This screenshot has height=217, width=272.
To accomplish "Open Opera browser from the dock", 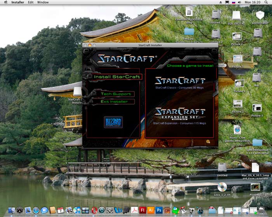I will [x=94, y=210].
